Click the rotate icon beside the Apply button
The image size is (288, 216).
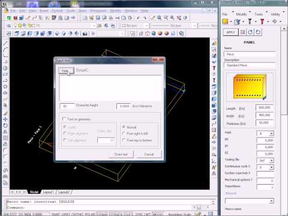coord(250,32)
